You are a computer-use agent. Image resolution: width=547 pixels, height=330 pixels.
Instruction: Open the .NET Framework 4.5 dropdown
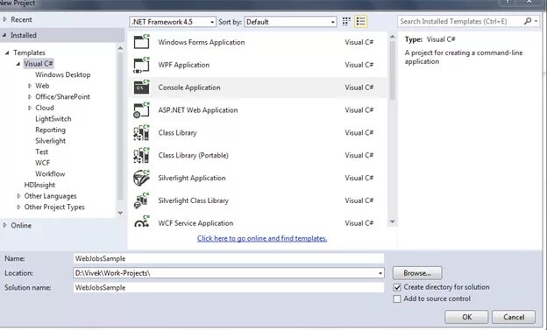[x=173, y=22]
